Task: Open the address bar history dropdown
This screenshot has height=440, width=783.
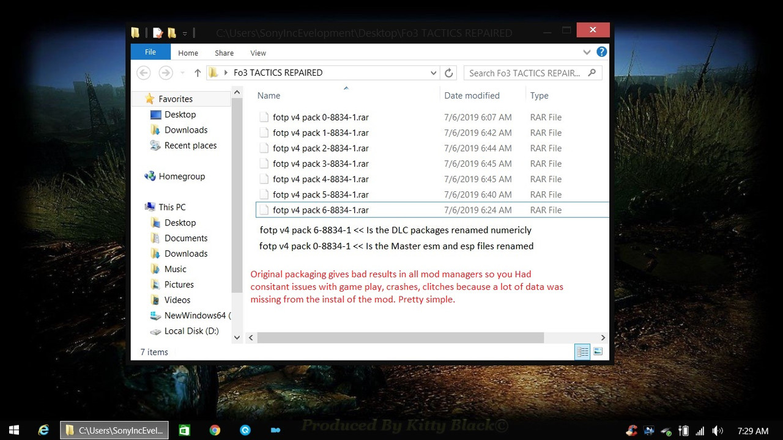Action: (x=433, y=73)
